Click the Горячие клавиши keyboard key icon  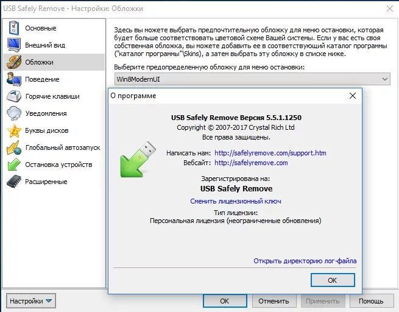[x=14, y=96]
